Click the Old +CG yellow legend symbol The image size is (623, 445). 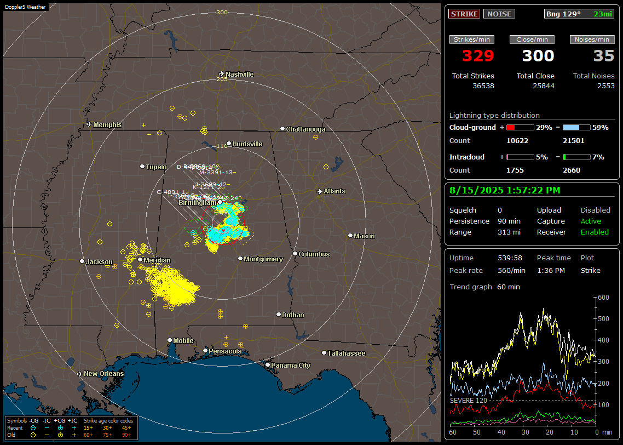tap(60, 435)
